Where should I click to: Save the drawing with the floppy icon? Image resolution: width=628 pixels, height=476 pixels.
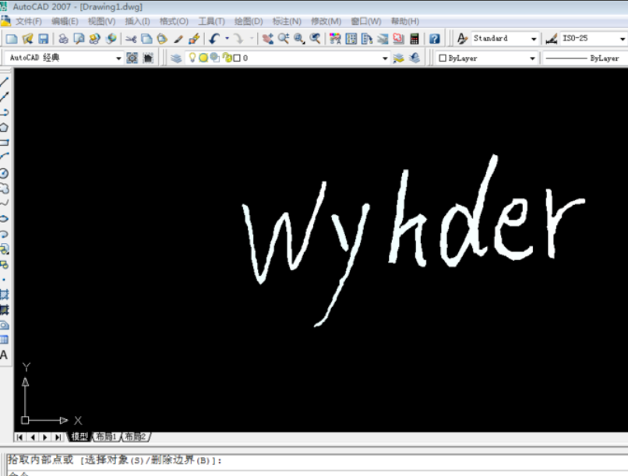pyautogui.click(x=44, y=39)
